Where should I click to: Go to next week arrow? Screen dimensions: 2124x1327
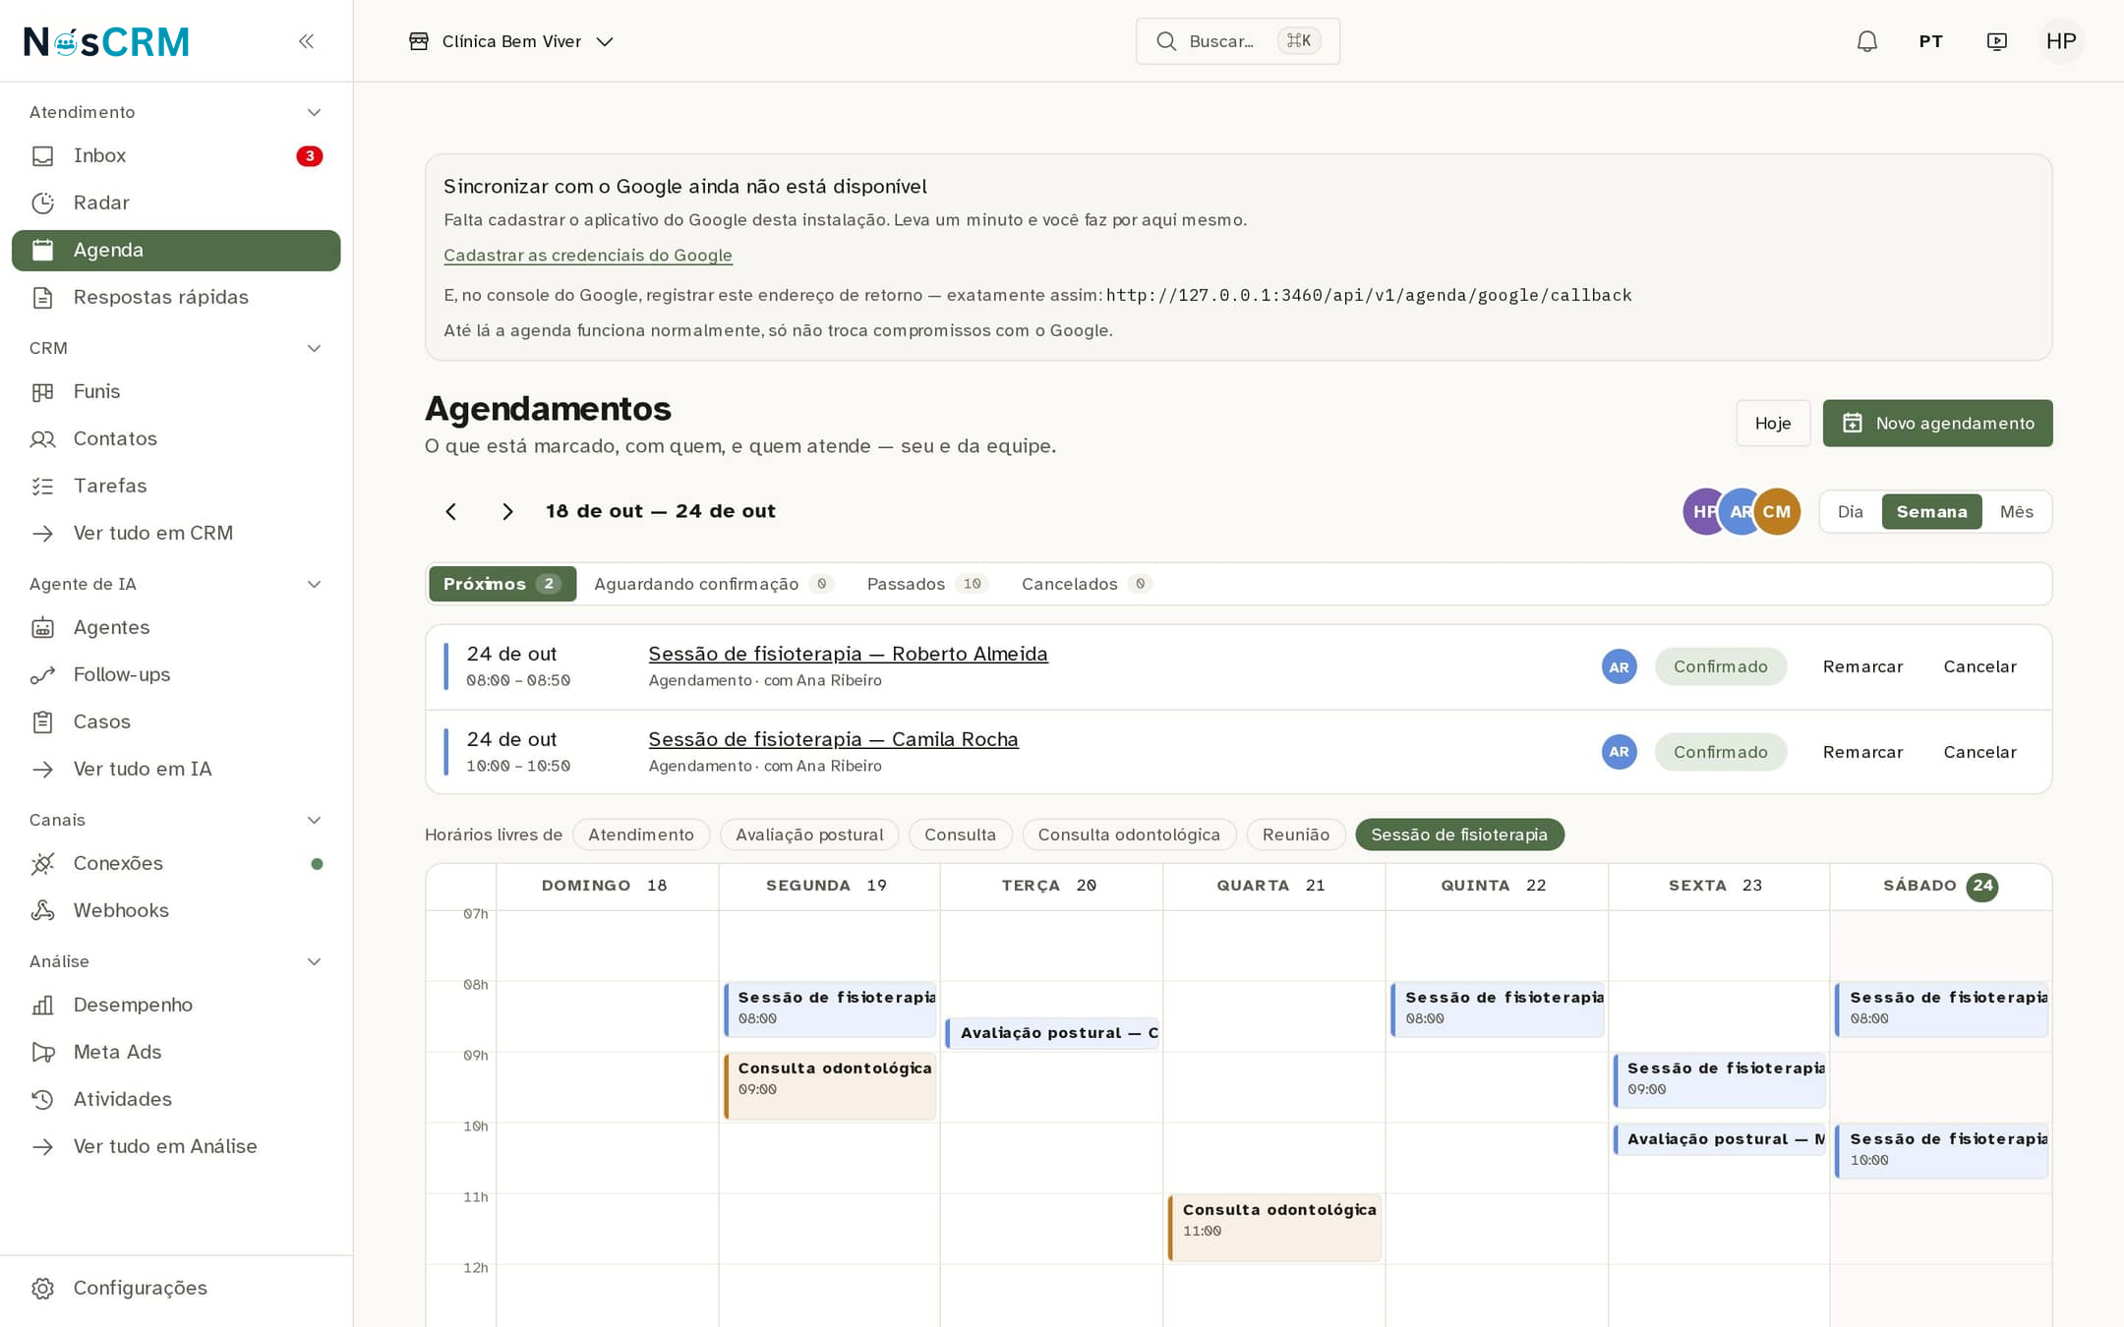(x=507, y=512)
